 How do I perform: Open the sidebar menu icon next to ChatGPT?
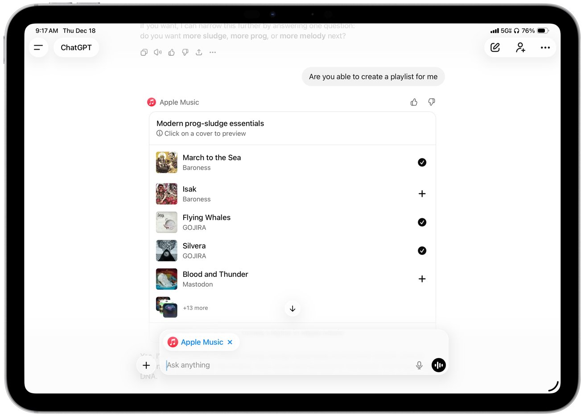pyautogui.click(x=38, y=47)
